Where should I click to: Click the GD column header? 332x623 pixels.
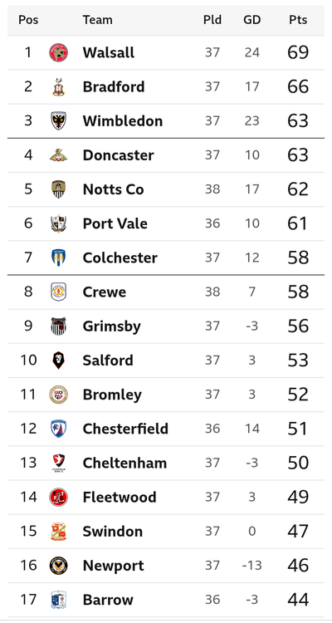251,20
